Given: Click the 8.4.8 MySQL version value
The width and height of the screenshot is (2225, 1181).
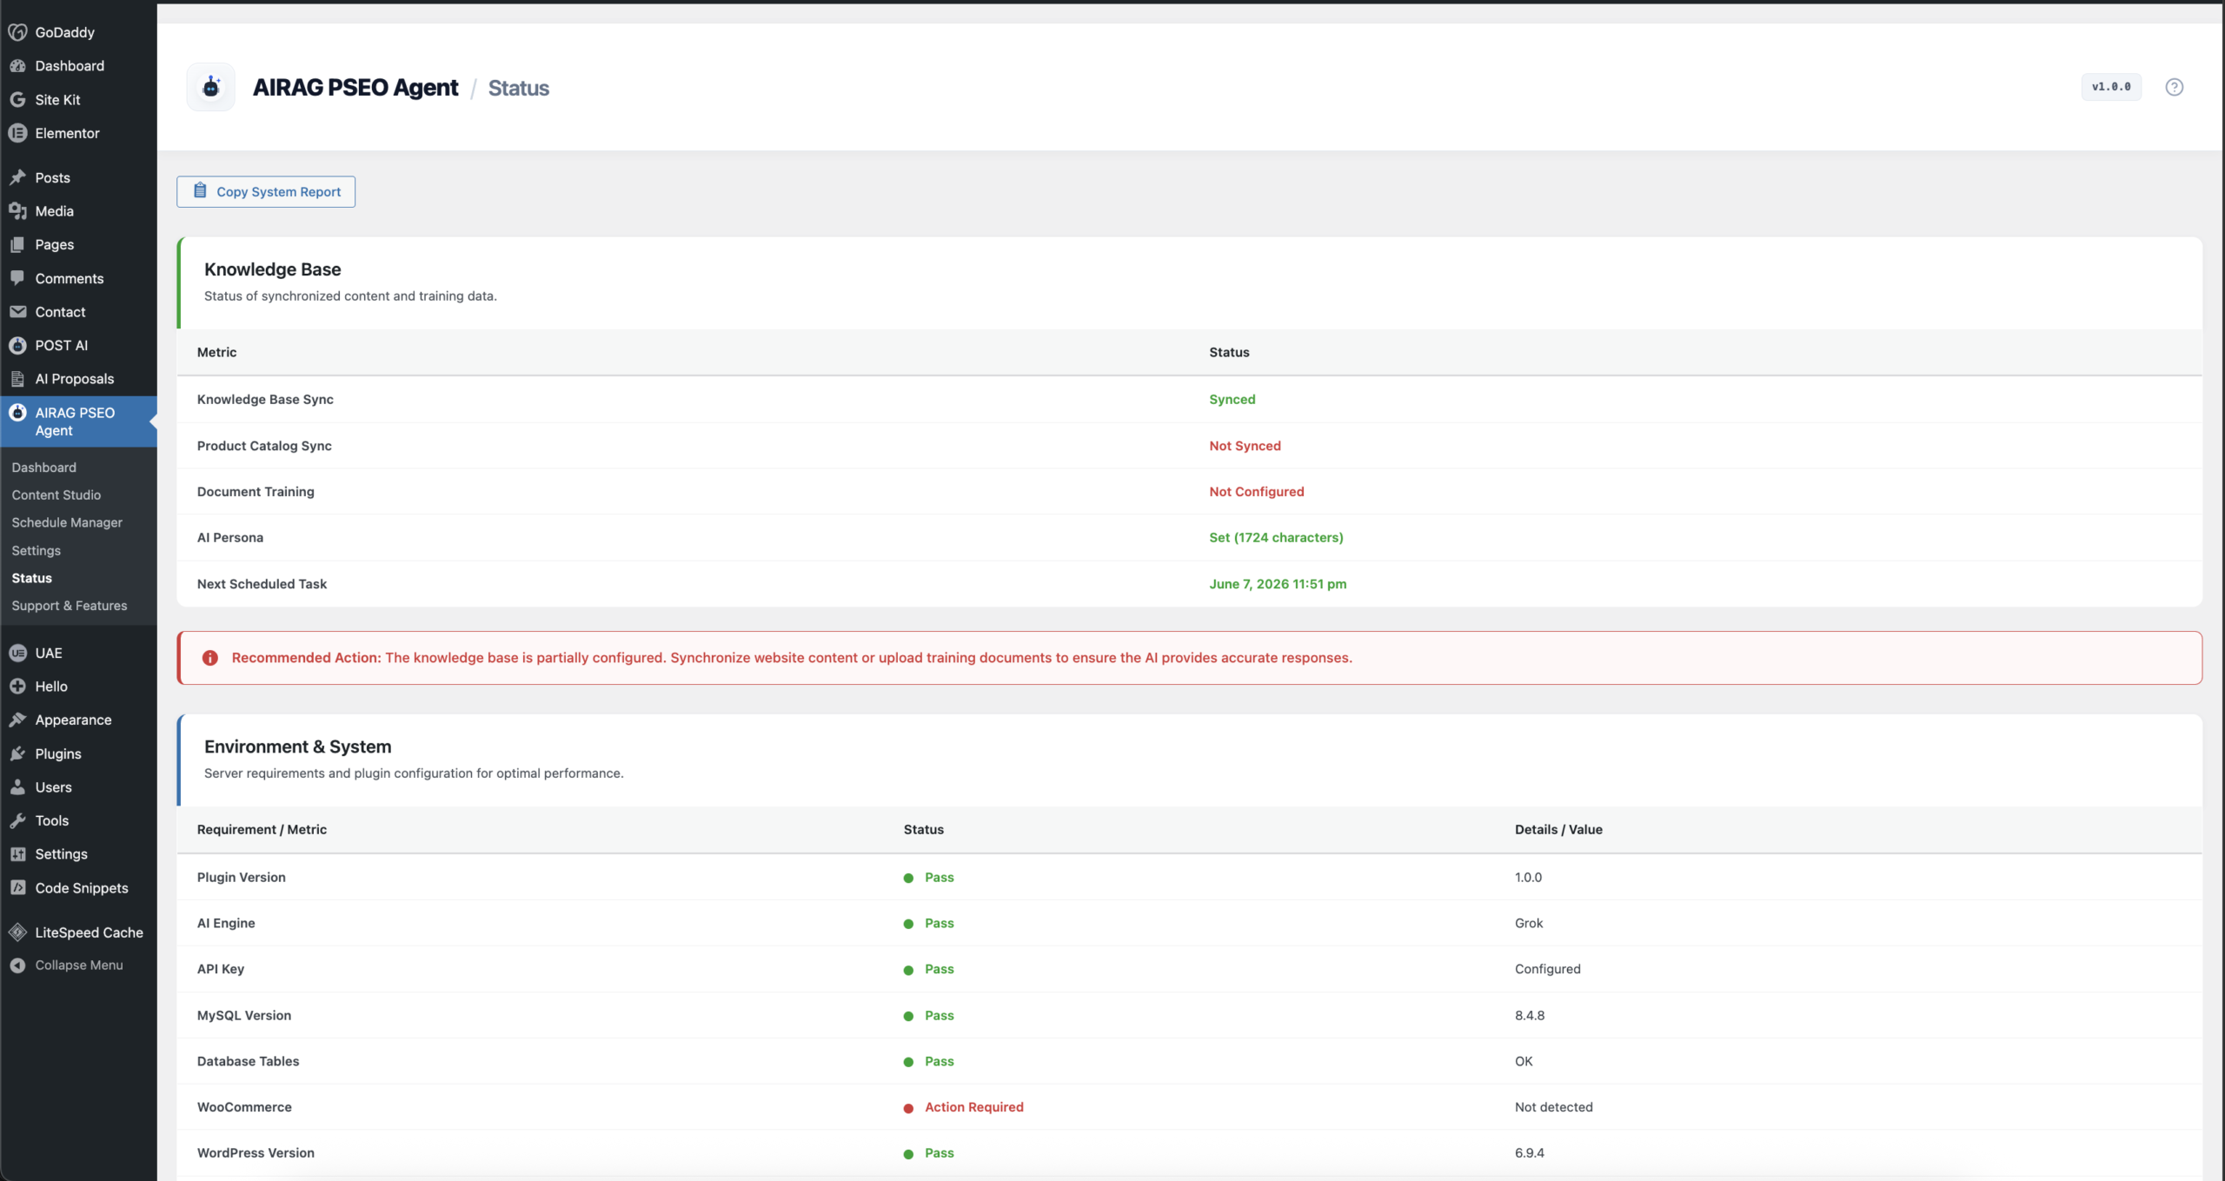Looking at the screenshot, I should tap(1530, 1015).
